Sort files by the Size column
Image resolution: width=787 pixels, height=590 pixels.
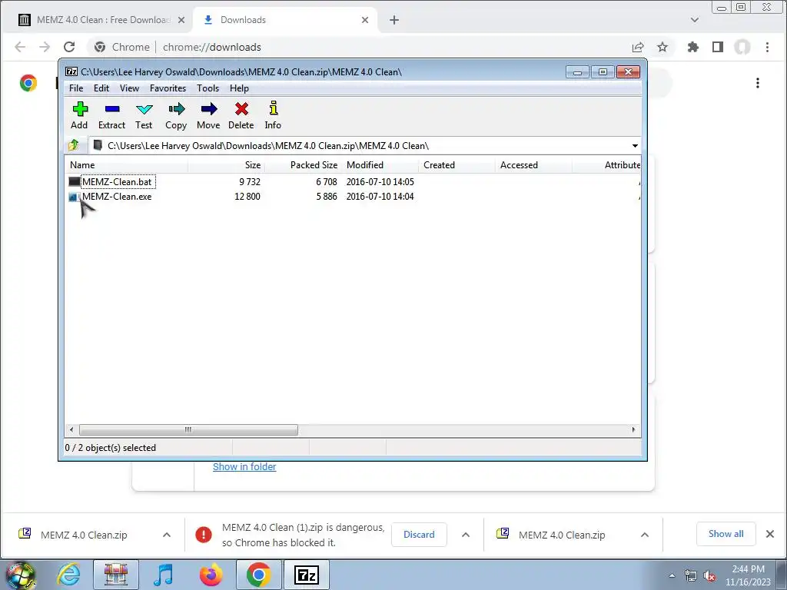pyautogui.click(x=227, y=165)
